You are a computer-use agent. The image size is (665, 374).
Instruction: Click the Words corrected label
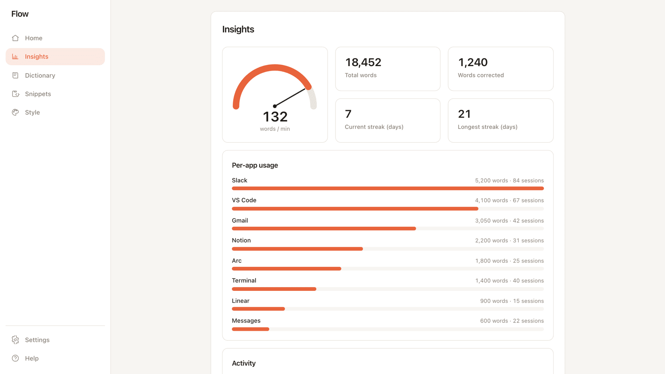(481, 75)
